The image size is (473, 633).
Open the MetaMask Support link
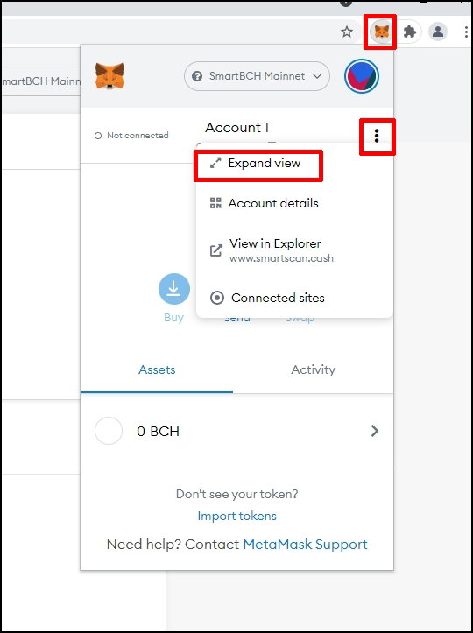click(306, 545)
